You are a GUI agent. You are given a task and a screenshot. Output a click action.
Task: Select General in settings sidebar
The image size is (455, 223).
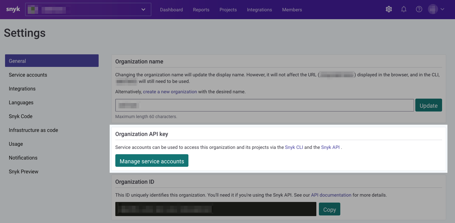pos(52,61)
